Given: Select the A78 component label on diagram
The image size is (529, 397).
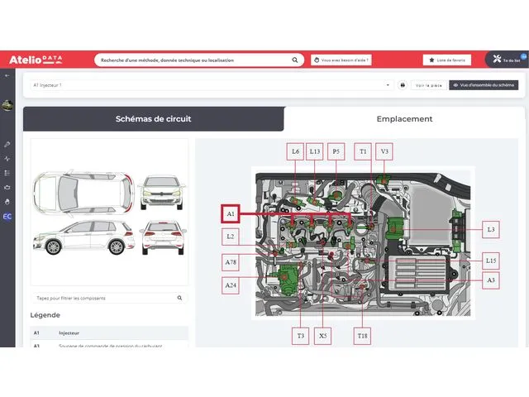Looking at the screenshot, I should (231, 262).
